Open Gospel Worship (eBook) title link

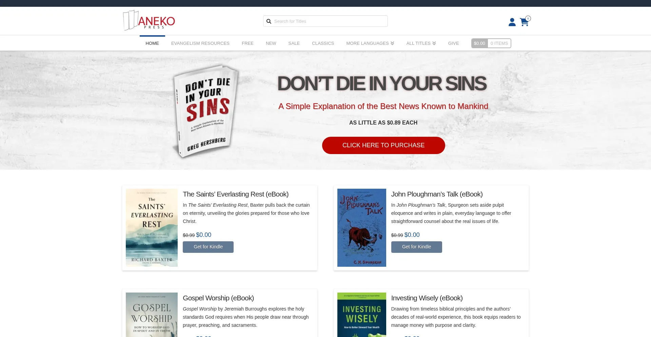(x=218, y=298)
